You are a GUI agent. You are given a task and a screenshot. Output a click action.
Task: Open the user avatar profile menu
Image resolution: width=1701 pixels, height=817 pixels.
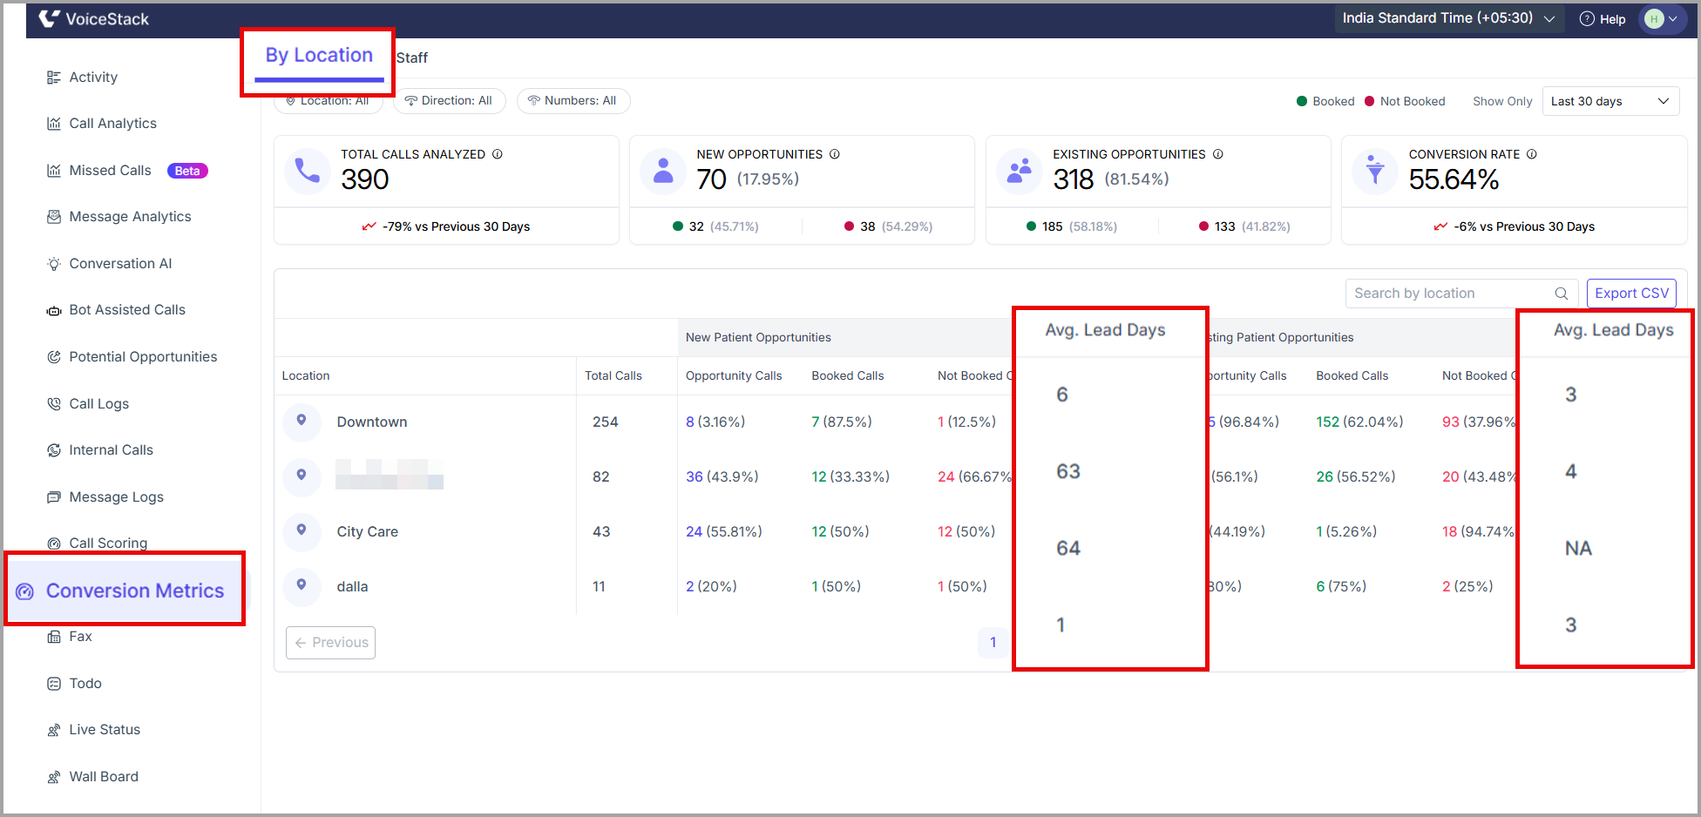(1663, 19)
